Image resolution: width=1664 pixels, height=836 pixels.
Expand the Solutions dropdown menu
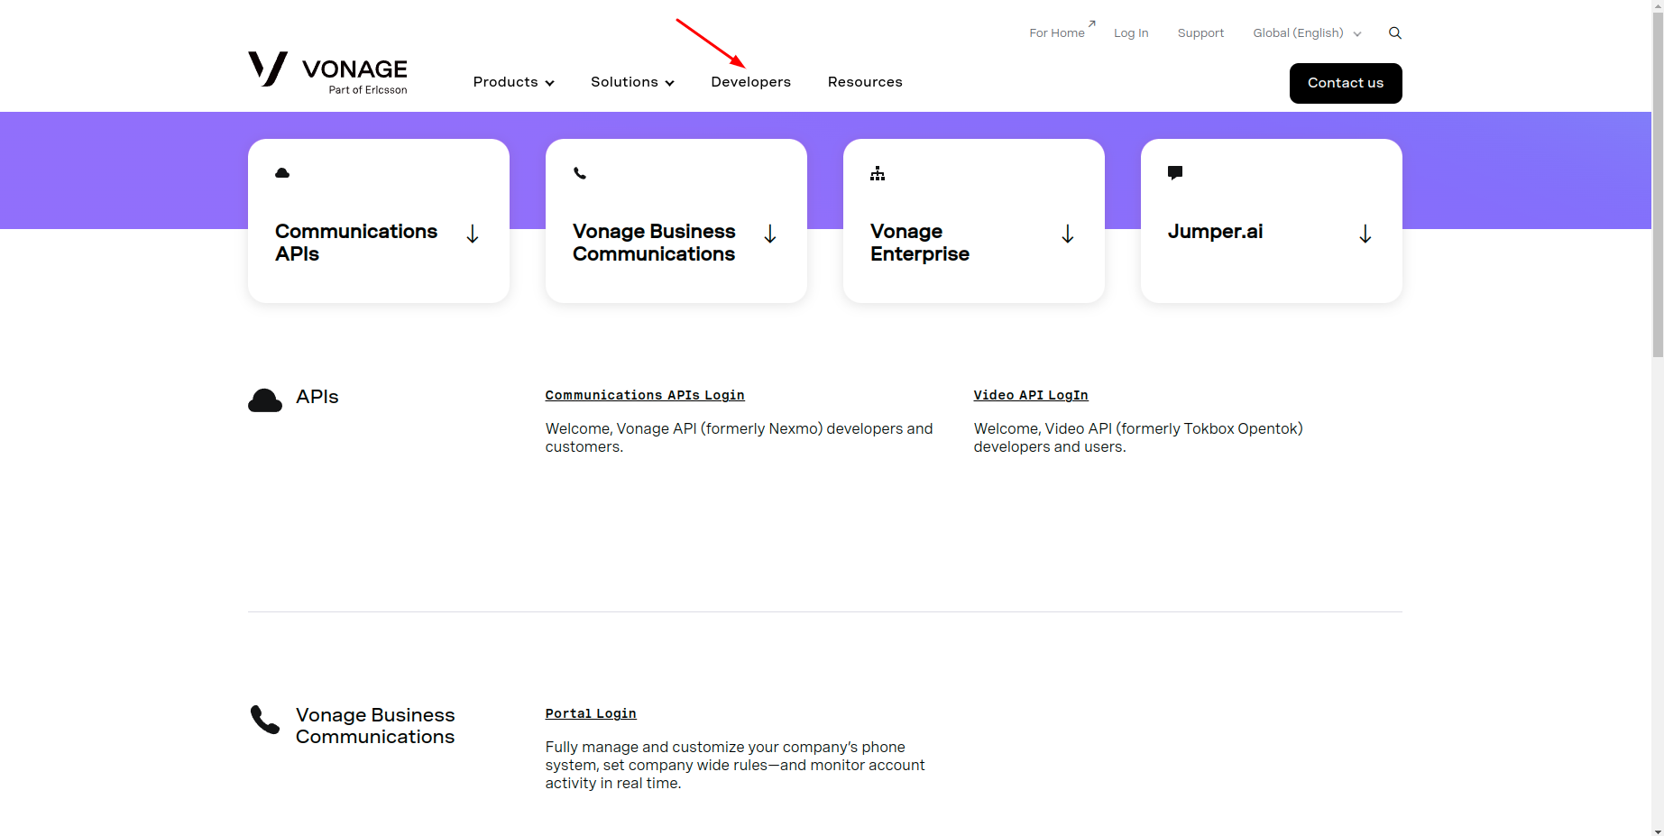(632, 82)
